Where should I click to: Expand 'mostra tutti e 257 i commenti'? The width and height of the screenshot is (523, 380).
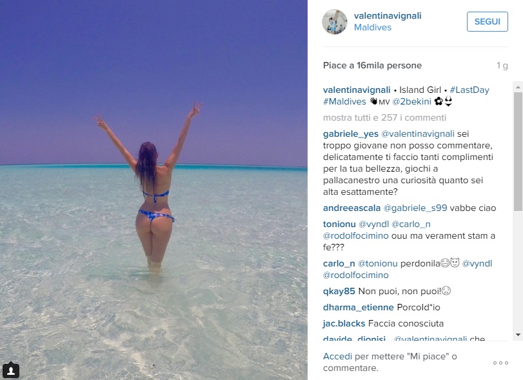click(x=384, y=117)
